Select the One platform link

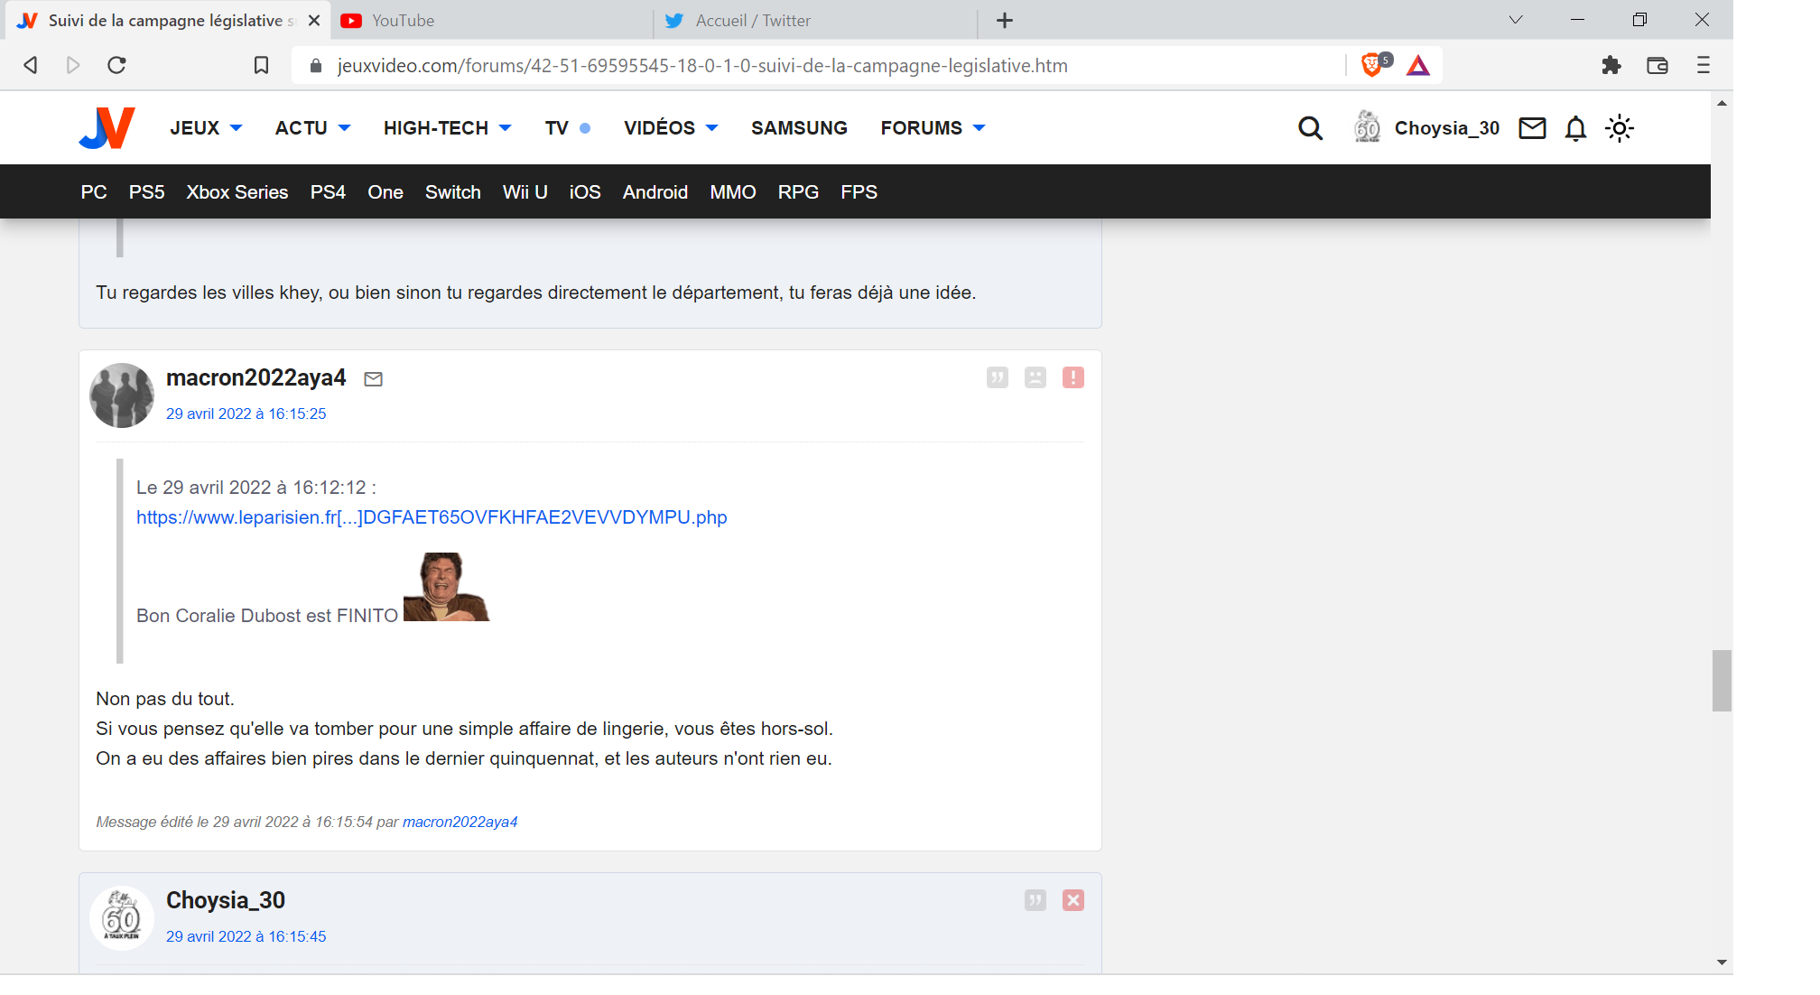click(385, 192)
